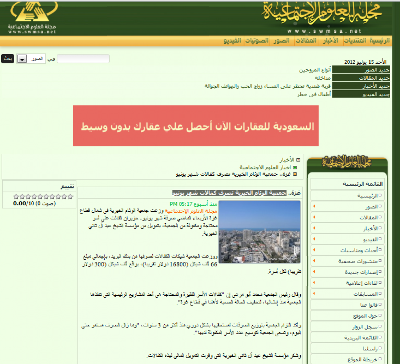This screenshot has height=364, width=400.
Task: Switch to the الصور navigation tab
Action: click(x=281, y=41)
